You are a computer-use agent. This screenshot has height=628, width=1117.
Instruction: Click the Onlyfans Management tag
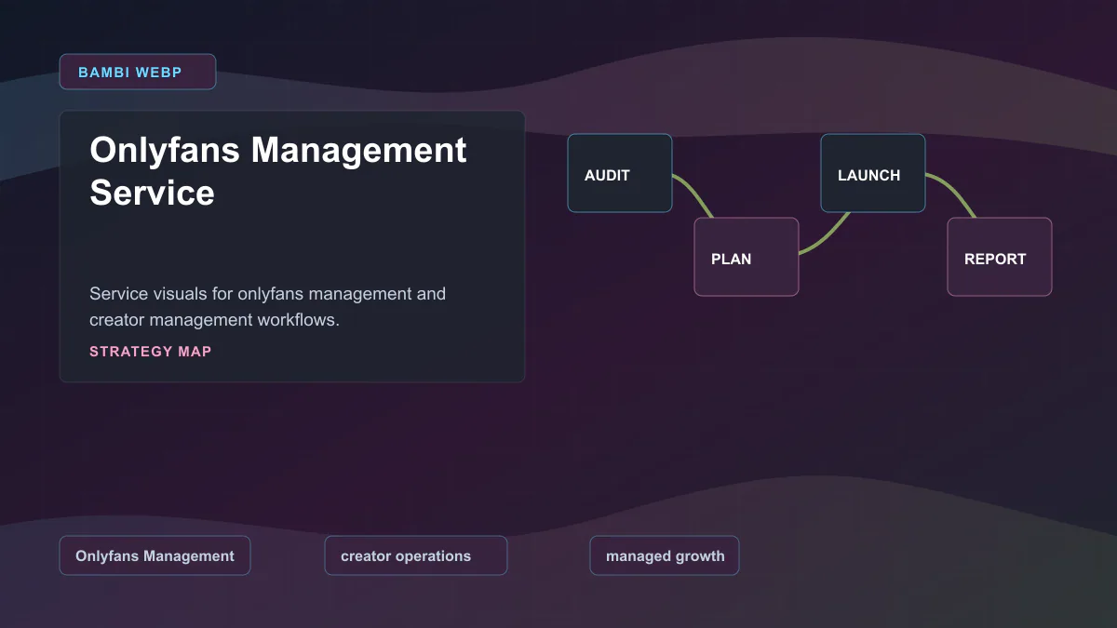click(x=155, y=555)
